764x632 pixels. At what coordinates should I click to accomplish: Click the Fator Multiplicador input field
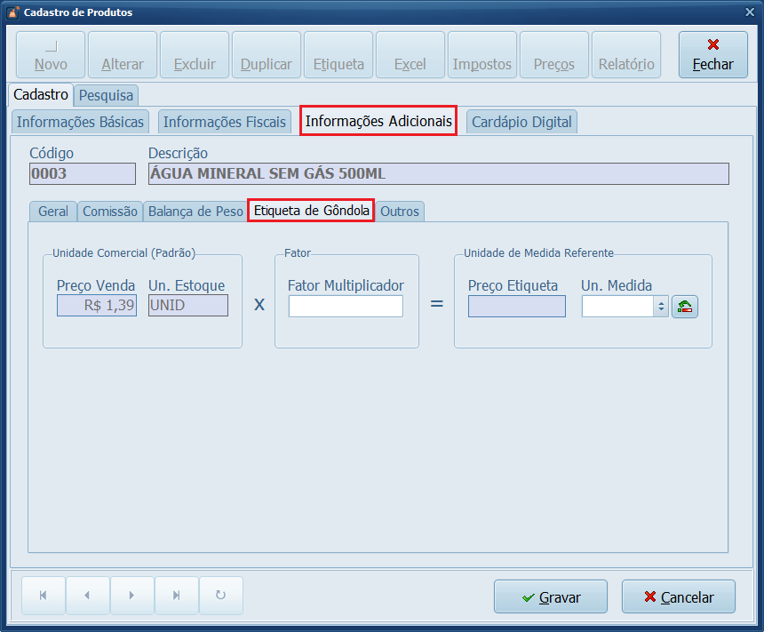(x=346, y=307)
